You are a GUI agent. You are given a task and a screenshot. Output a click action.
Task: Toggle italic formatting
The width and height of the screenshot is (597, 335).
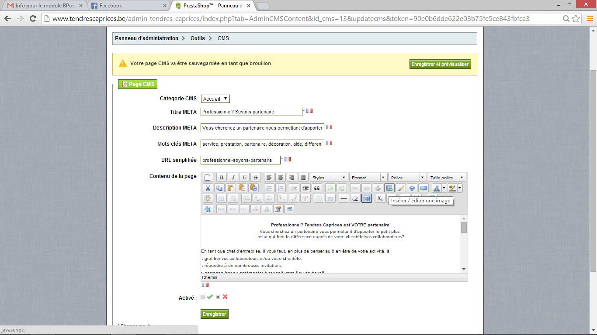(x=233, y=178)
